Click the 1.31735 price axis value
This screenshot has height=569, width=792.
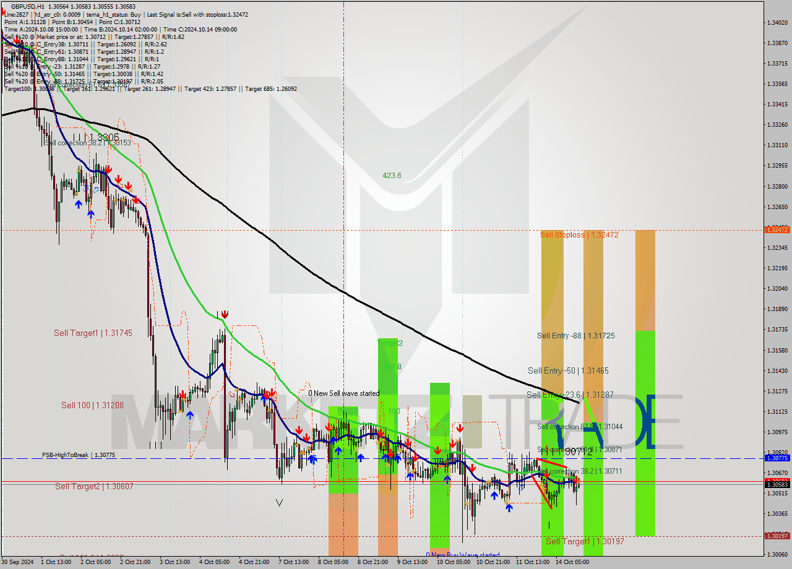point(777,330)
